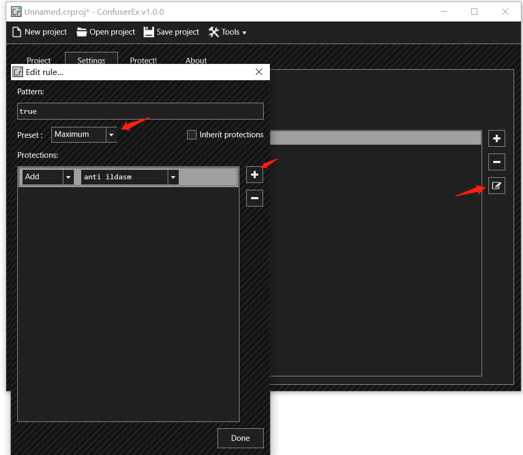Screen dimensions: 523x455
Task: Open the anti ildasm protection dropdown
Action: coord(130,177)
